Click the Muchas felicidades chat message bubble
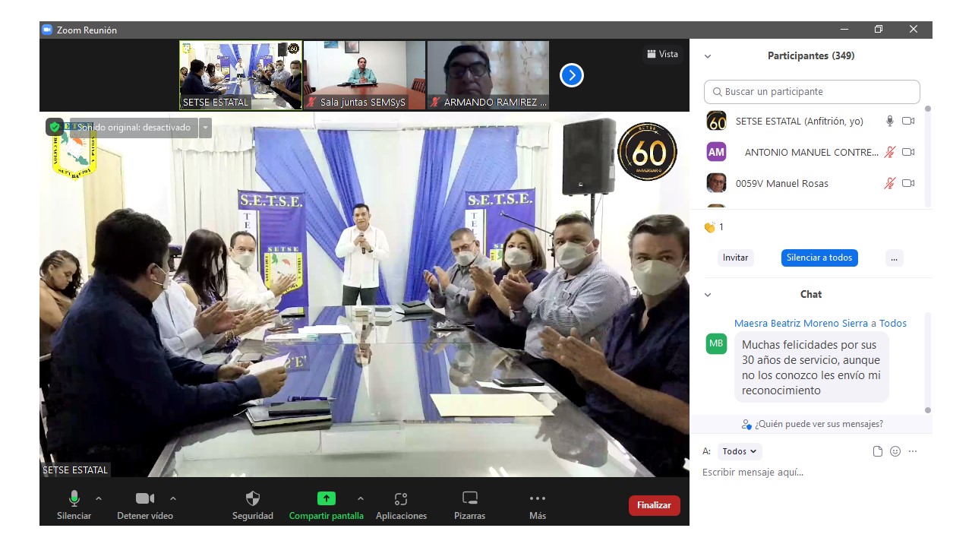 (x=812, y=368)
